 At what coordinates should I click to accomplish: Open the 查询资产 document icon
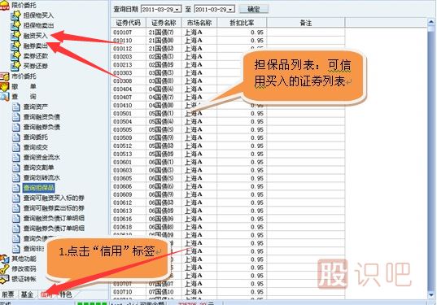(16, 107)
